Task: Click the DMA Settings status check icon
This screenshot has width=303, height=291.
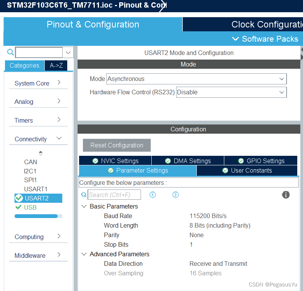Action: point(168,161)
